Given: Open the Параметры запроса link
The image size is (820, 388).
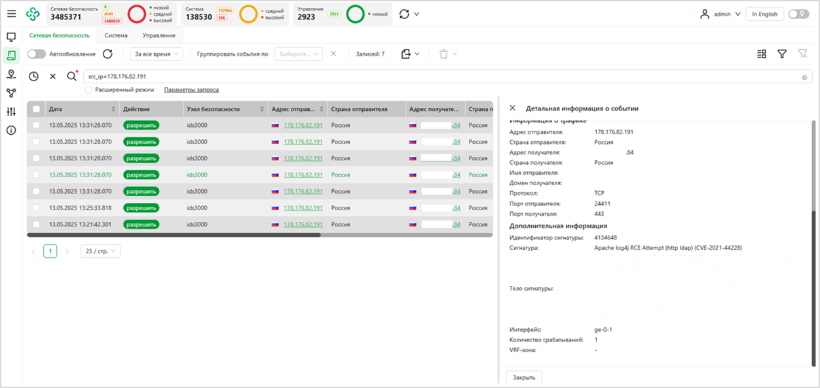Looking at the screenshot, I should point(191,90).
